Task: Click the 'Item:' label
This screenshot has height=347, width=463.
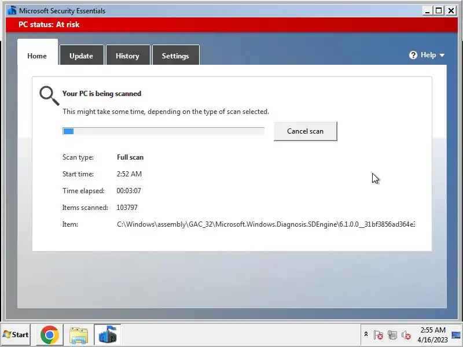Action: pos(70,224)
